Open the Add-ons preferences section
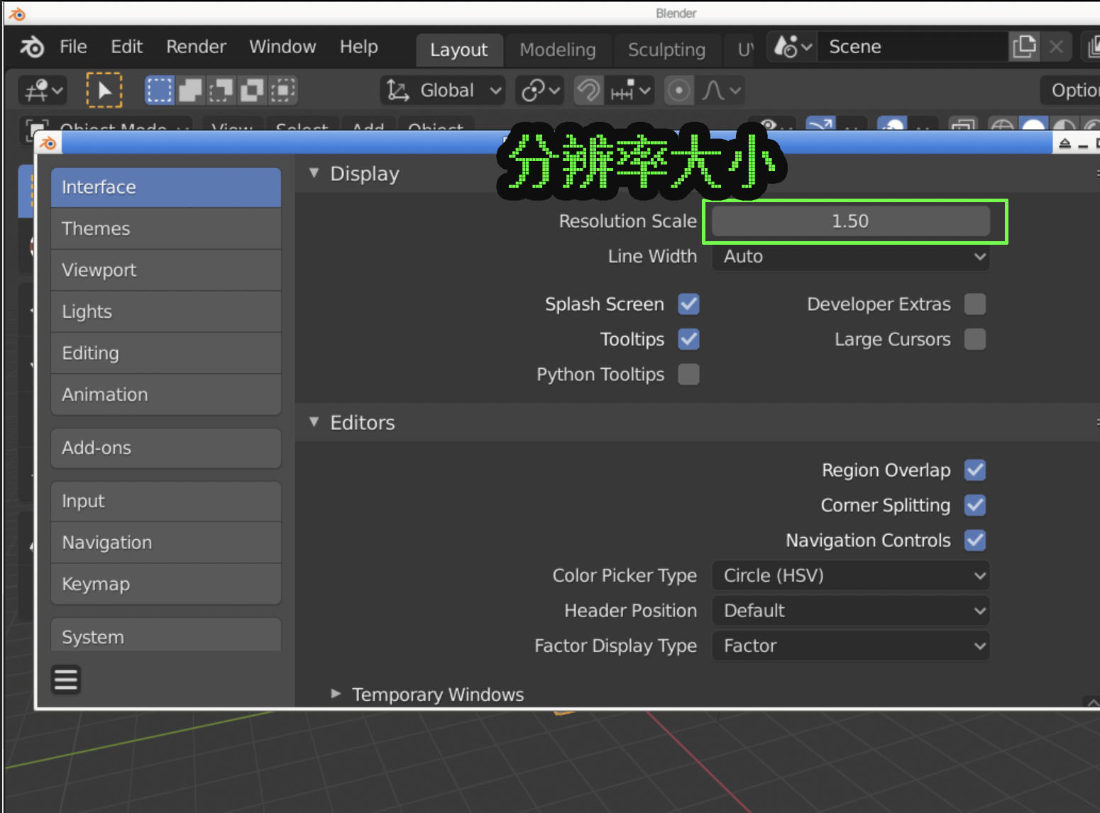This screenshot has width=1100, height=813. click(166, 448)
